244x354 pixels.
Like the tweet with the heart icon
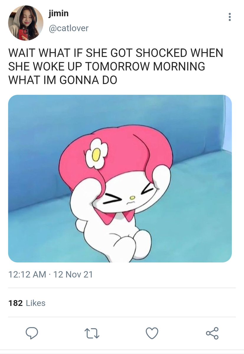(x=152, y=333)
